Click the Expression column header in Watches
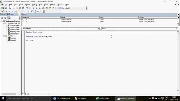This screenshot has width=180, height=101. (41, 17)
